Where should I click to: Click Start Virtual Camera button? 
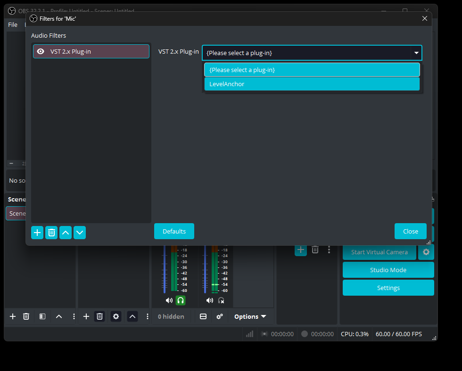pyautogui.click(x=379, y=252)
